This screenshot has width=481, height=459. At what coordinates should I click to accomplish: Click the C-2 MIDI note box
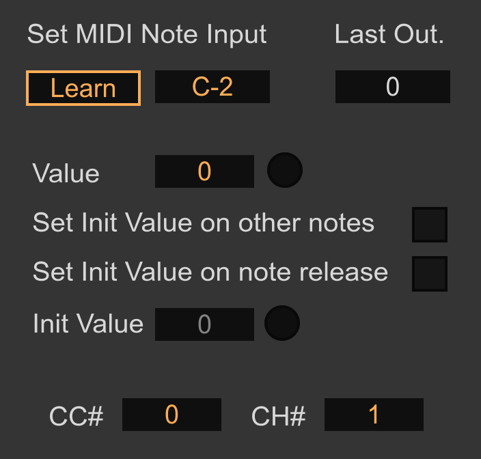click(212, 87)
